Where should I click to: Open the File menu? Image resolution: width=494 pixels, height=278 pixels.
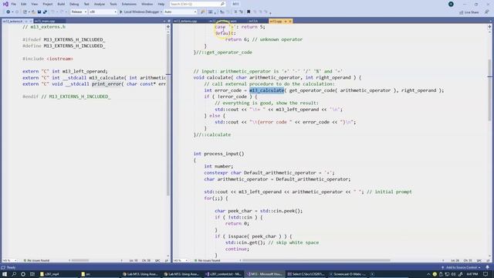click(13, 4)
